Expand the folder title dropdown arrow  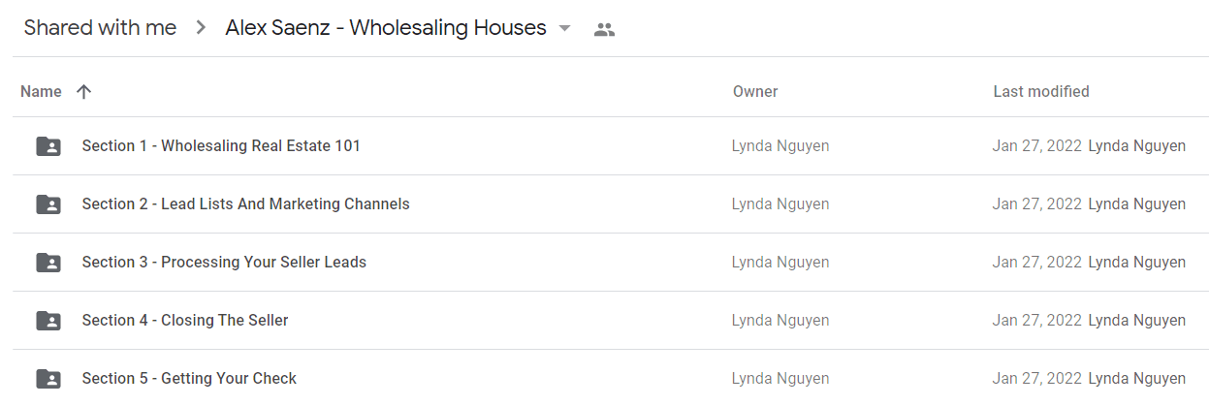point(565,29)
